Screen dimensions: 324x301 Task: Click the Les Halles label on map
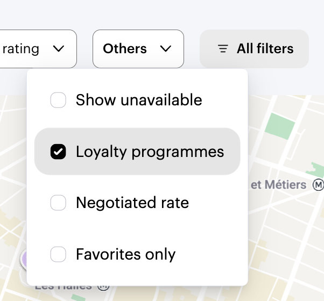point(63,286)
